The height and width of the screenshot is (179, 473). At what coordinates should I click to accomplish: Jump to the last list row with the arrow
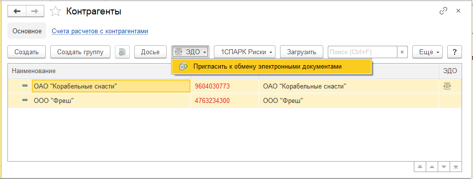click(x=456, y=167)
